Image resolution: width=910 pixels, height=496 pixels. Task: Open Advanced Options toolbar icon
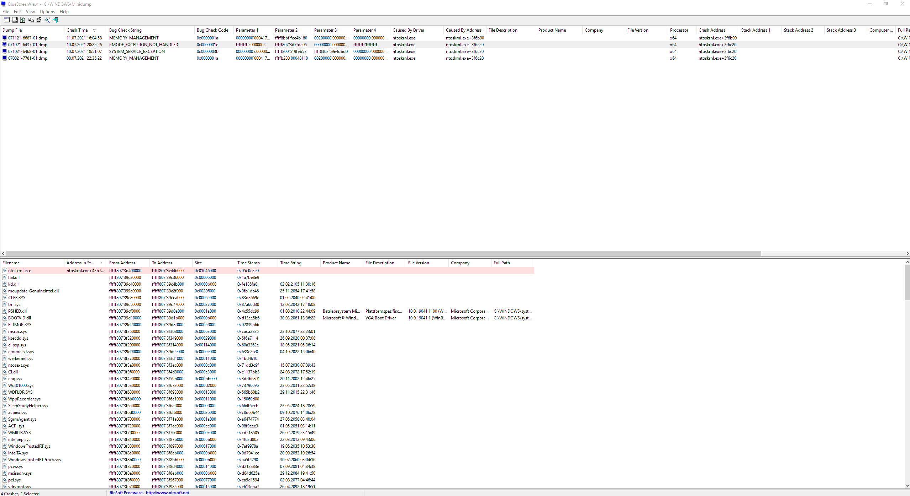point(7,20)
